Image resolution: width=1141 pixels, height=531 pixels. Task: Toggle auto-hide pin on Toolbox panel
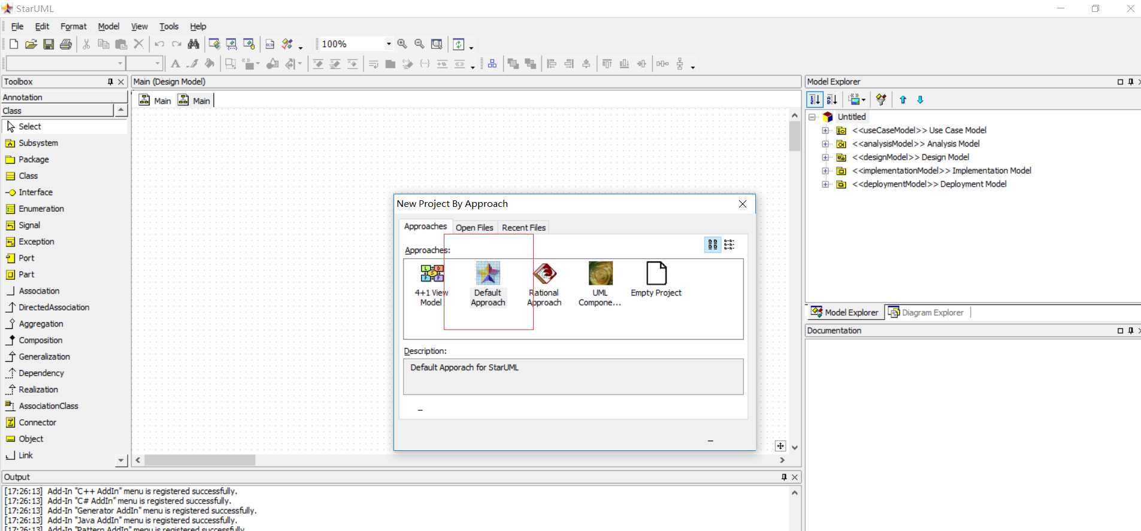110,82
